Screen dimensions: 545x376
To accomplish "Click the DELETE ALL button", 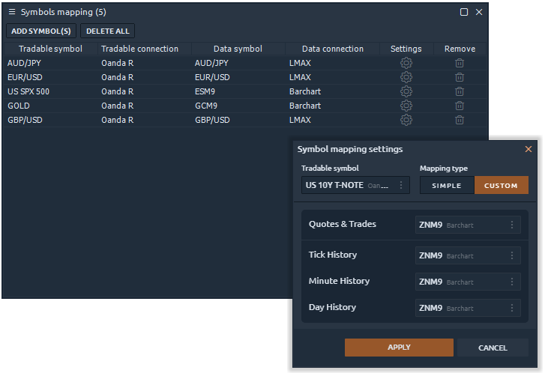I will pos(107,31).
